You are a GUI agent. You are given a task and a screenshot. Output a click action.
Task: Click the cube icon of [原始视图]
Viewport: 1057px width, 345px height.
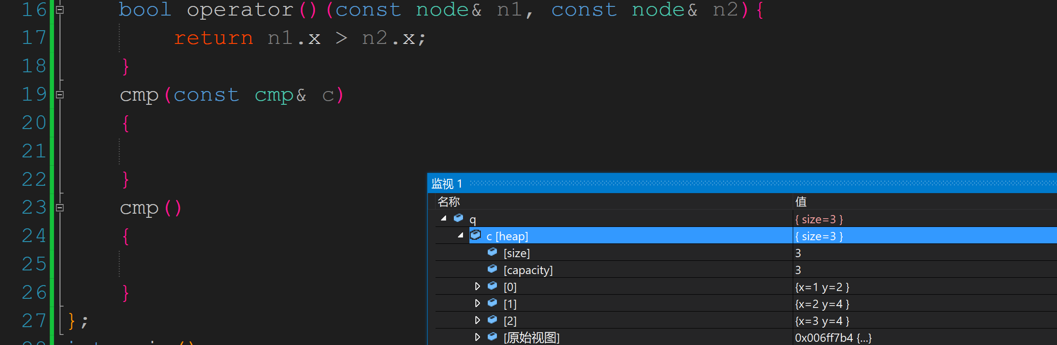point(492,337)
